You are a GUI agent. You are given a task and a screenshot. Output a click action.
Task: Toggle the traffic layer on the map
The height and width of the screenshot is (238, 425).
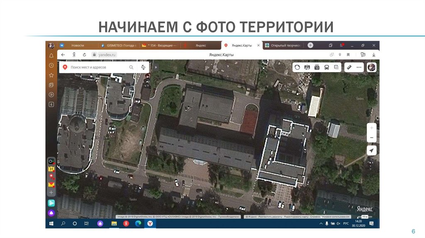(x=297, y=67)
